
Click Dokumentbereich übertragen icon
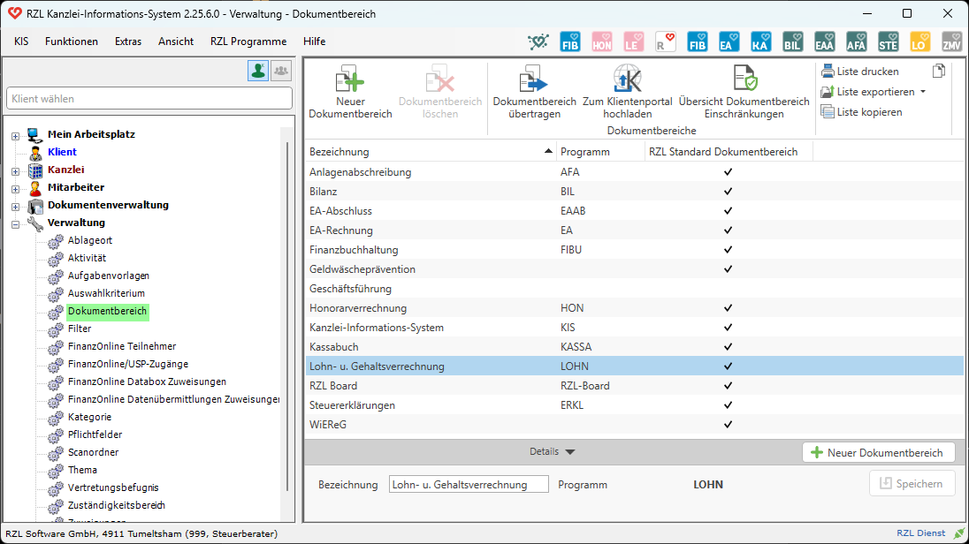[534, 80]
